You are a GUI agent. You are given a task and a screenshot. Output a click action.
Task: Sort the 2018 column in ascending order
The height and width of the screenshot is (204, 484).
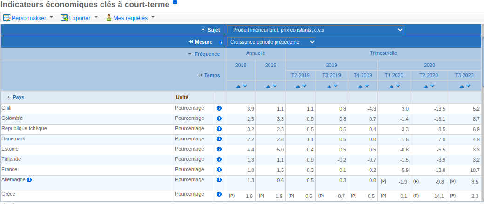coord(238,86)
